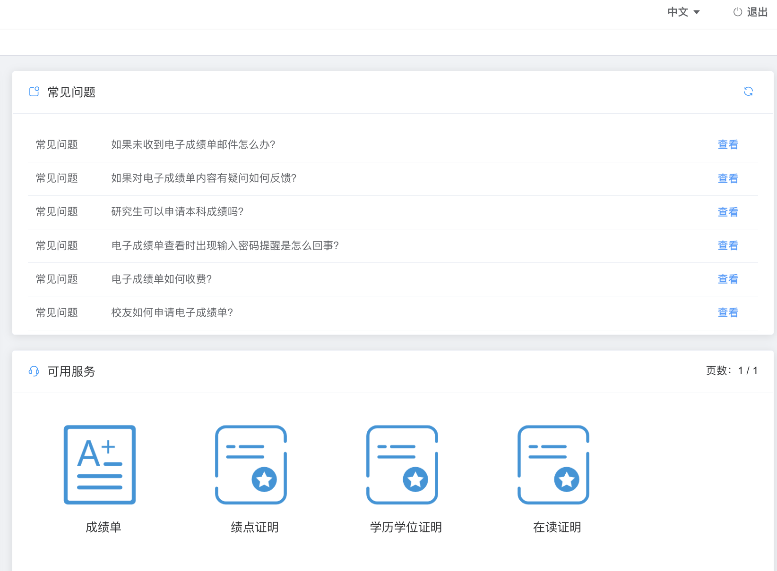
Task: Open the 成绩单 transcript service icon
Action: [x=100, y=465]
